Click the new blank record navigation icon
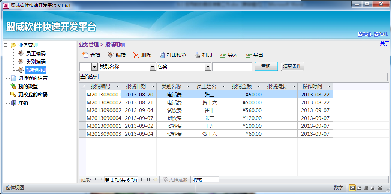391x194 pixels. coord(155,179)
